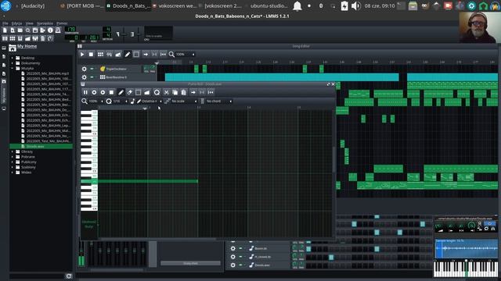Open existing project icon
Image resolution: width=501 pixels, height=281 pixels.
pyautogui.click(x=20, y=30)
